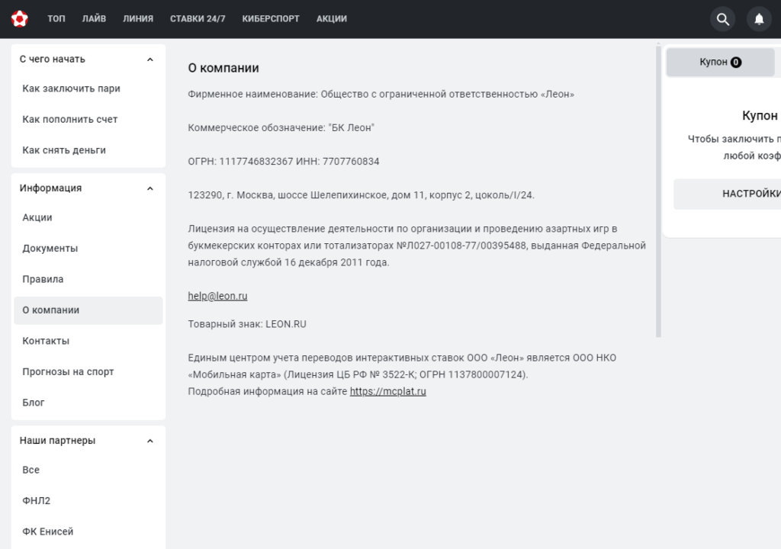The width and height of the screenshot is (781, 549).
Task: Collapse the 'Информация' section chevron
Action: 150,188
